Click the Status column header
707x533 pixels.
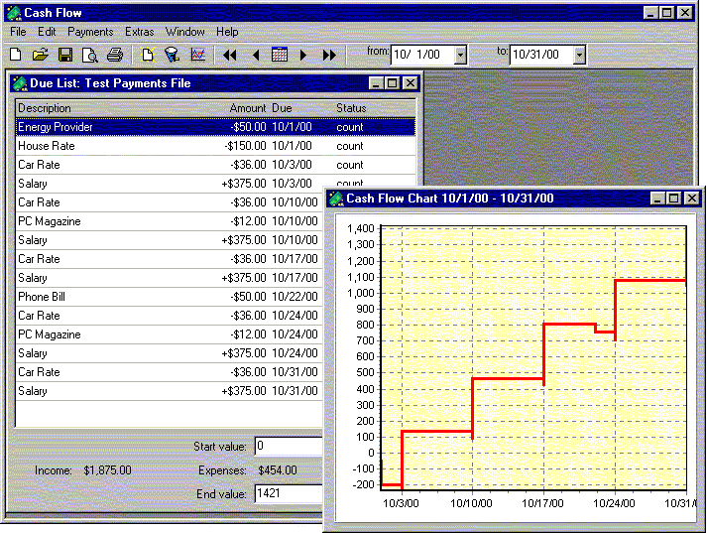coord(351,108)
